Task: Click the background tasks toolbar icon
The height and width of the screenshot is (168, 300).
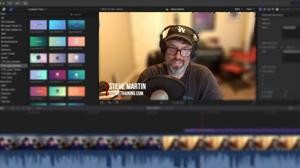Action: point(25,3)
